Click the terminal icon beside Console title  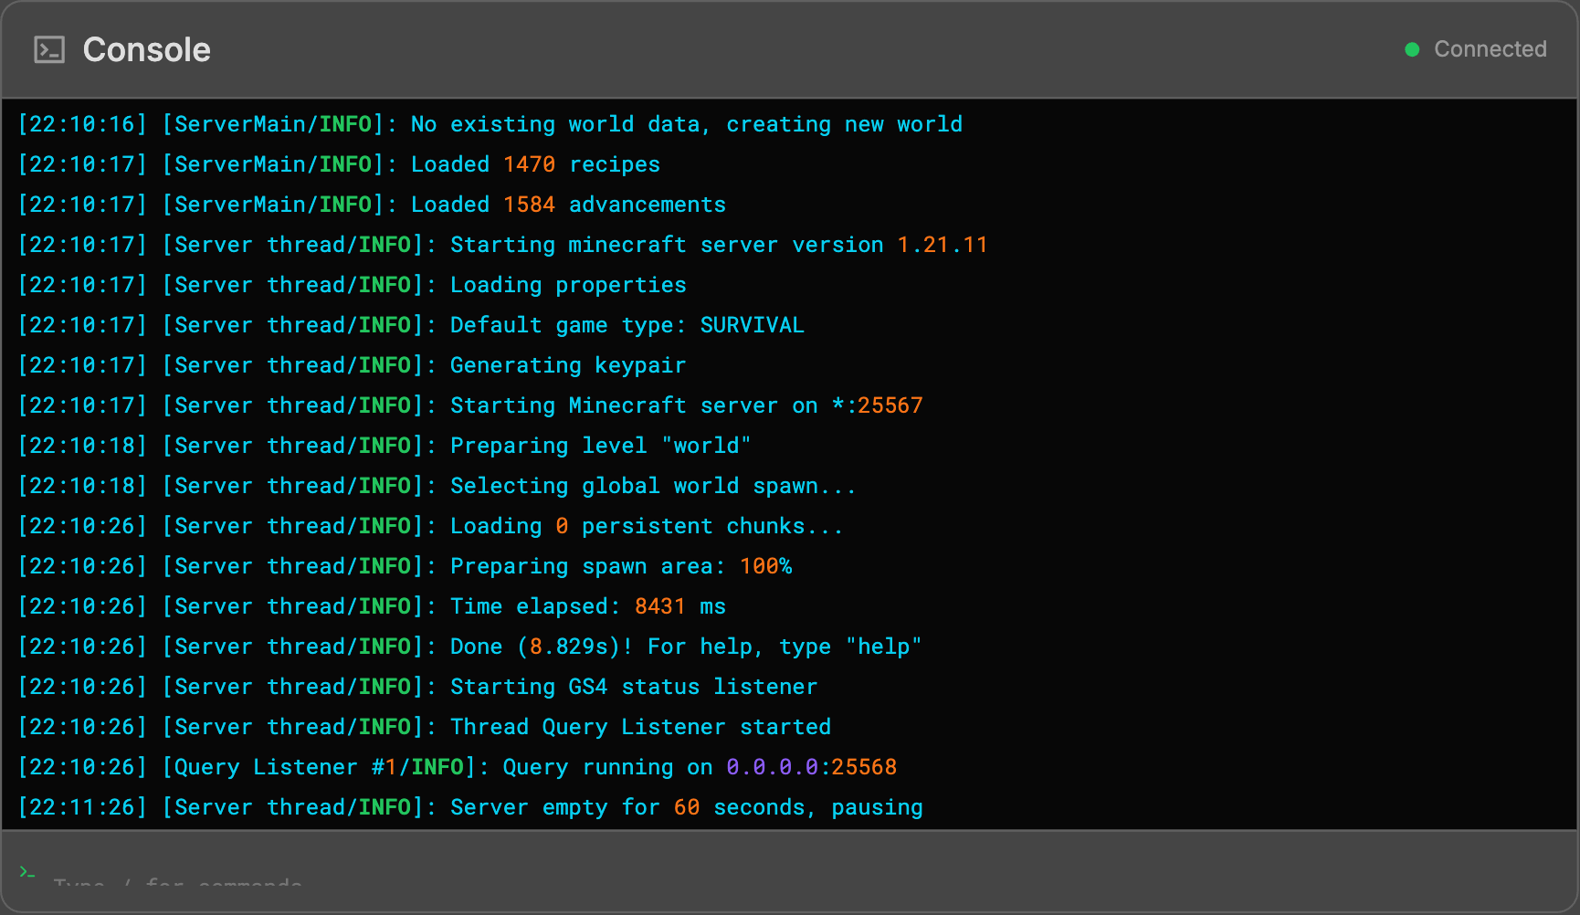click(49, 49)
